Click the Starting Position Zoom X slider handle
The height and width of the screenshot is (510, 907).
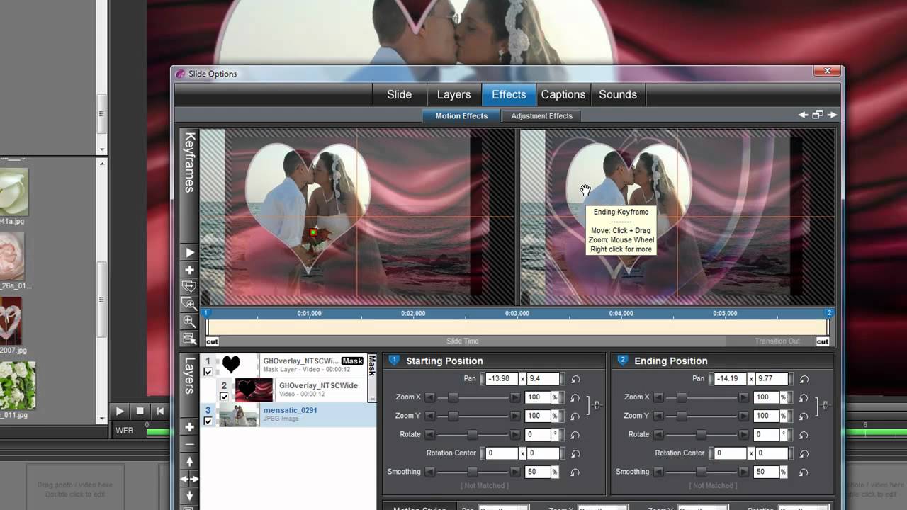(x=453, y=397)
